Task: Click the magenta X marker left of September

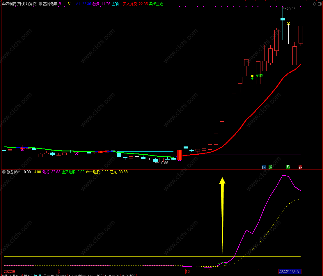Action: [77, 153]
